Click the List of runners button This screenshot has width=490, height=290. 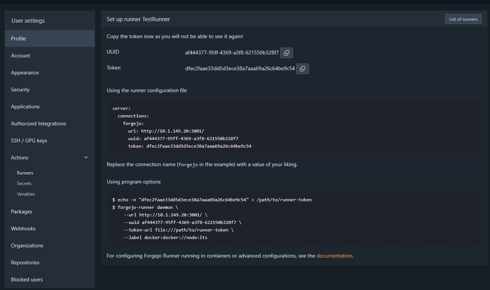pyautogui.click(x=463, y=19)
